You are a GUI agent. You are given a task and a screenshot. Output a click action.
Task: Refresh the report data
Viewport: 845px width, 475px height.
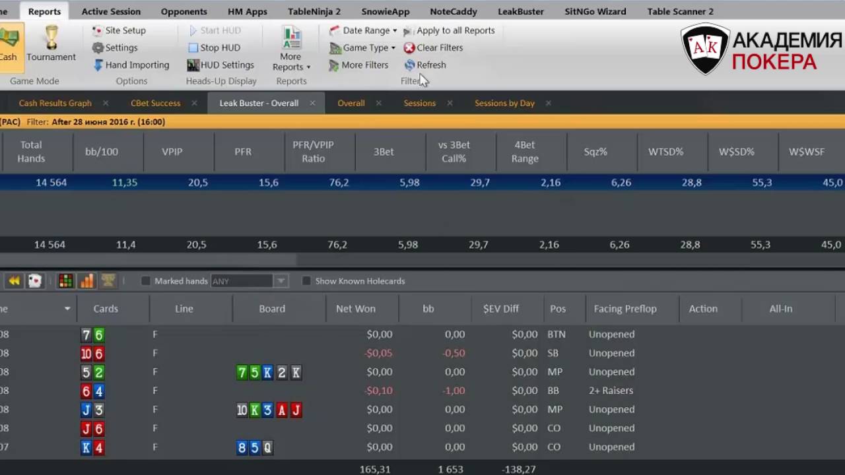pyautogui.click(x=425, y=65)
